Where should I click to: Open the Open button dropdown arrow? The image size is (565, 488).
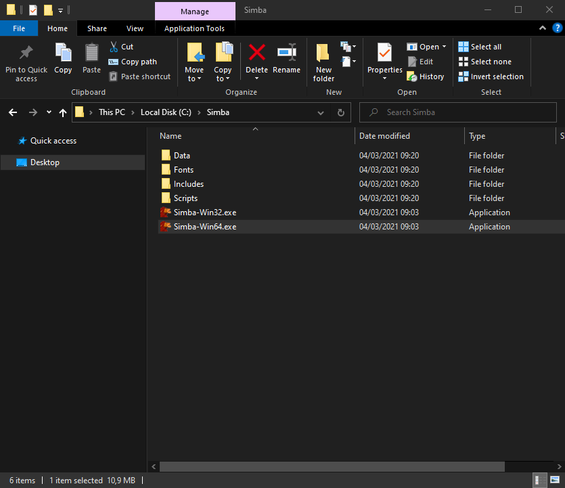[x=445, y=47]
